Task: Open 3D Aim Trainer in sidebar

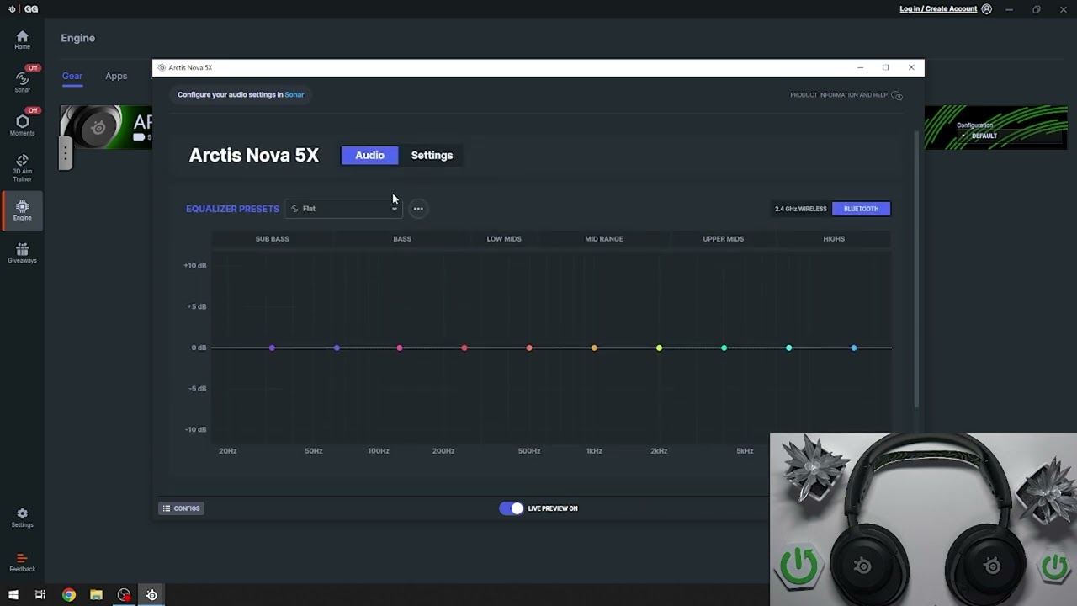Action: click(x=22, y=167)
